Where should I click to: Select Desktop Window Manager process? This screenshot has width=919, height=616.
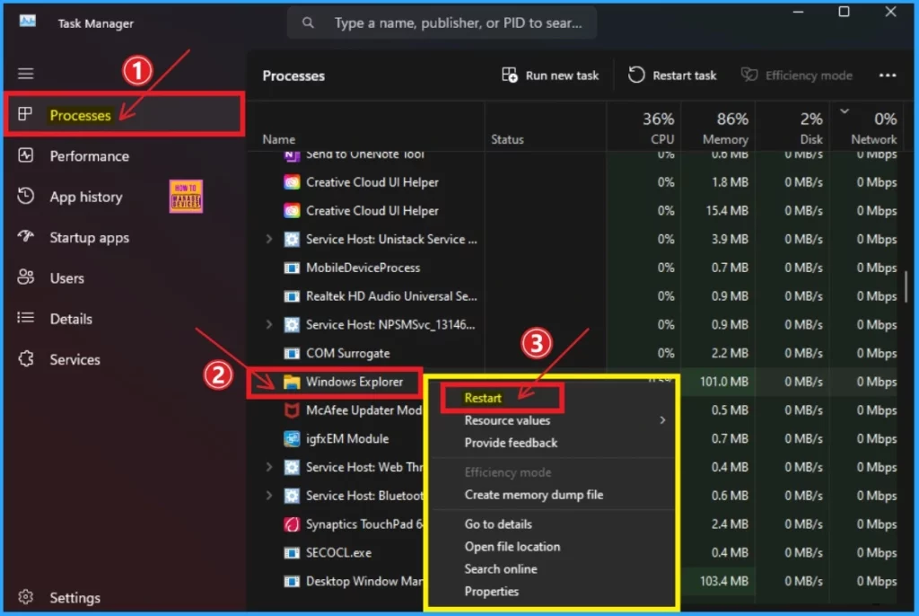pyautogui.click(x=363, y=581)
